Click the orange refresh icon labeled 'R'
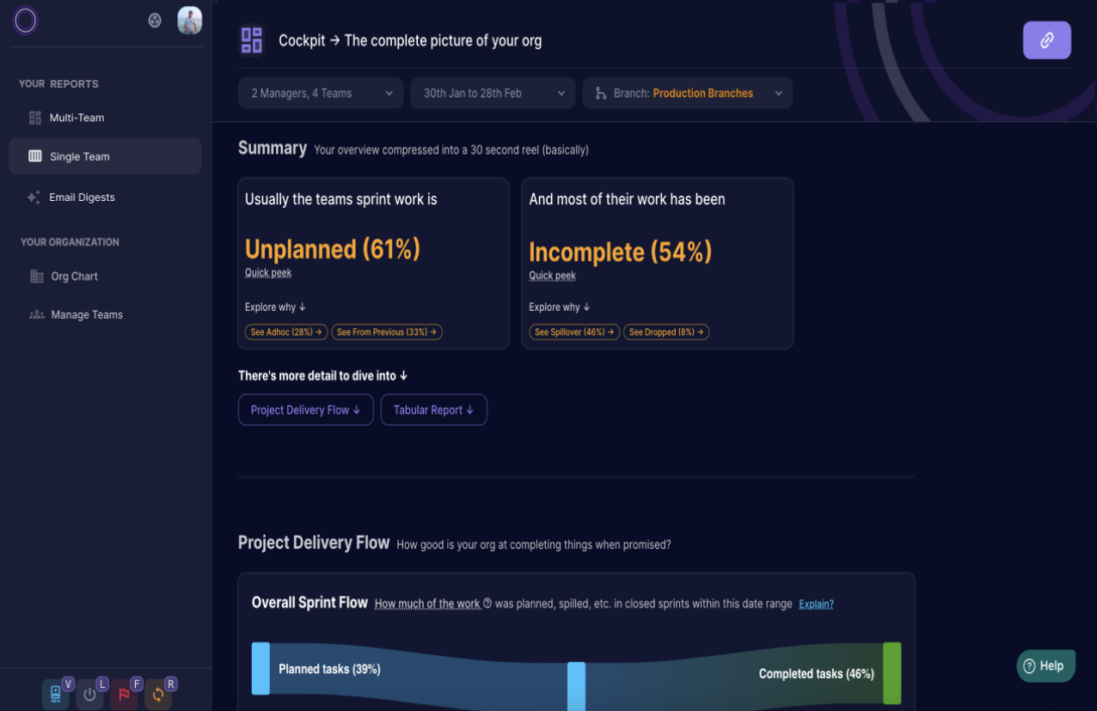The image size is (1097, 711). coord(157,694)
